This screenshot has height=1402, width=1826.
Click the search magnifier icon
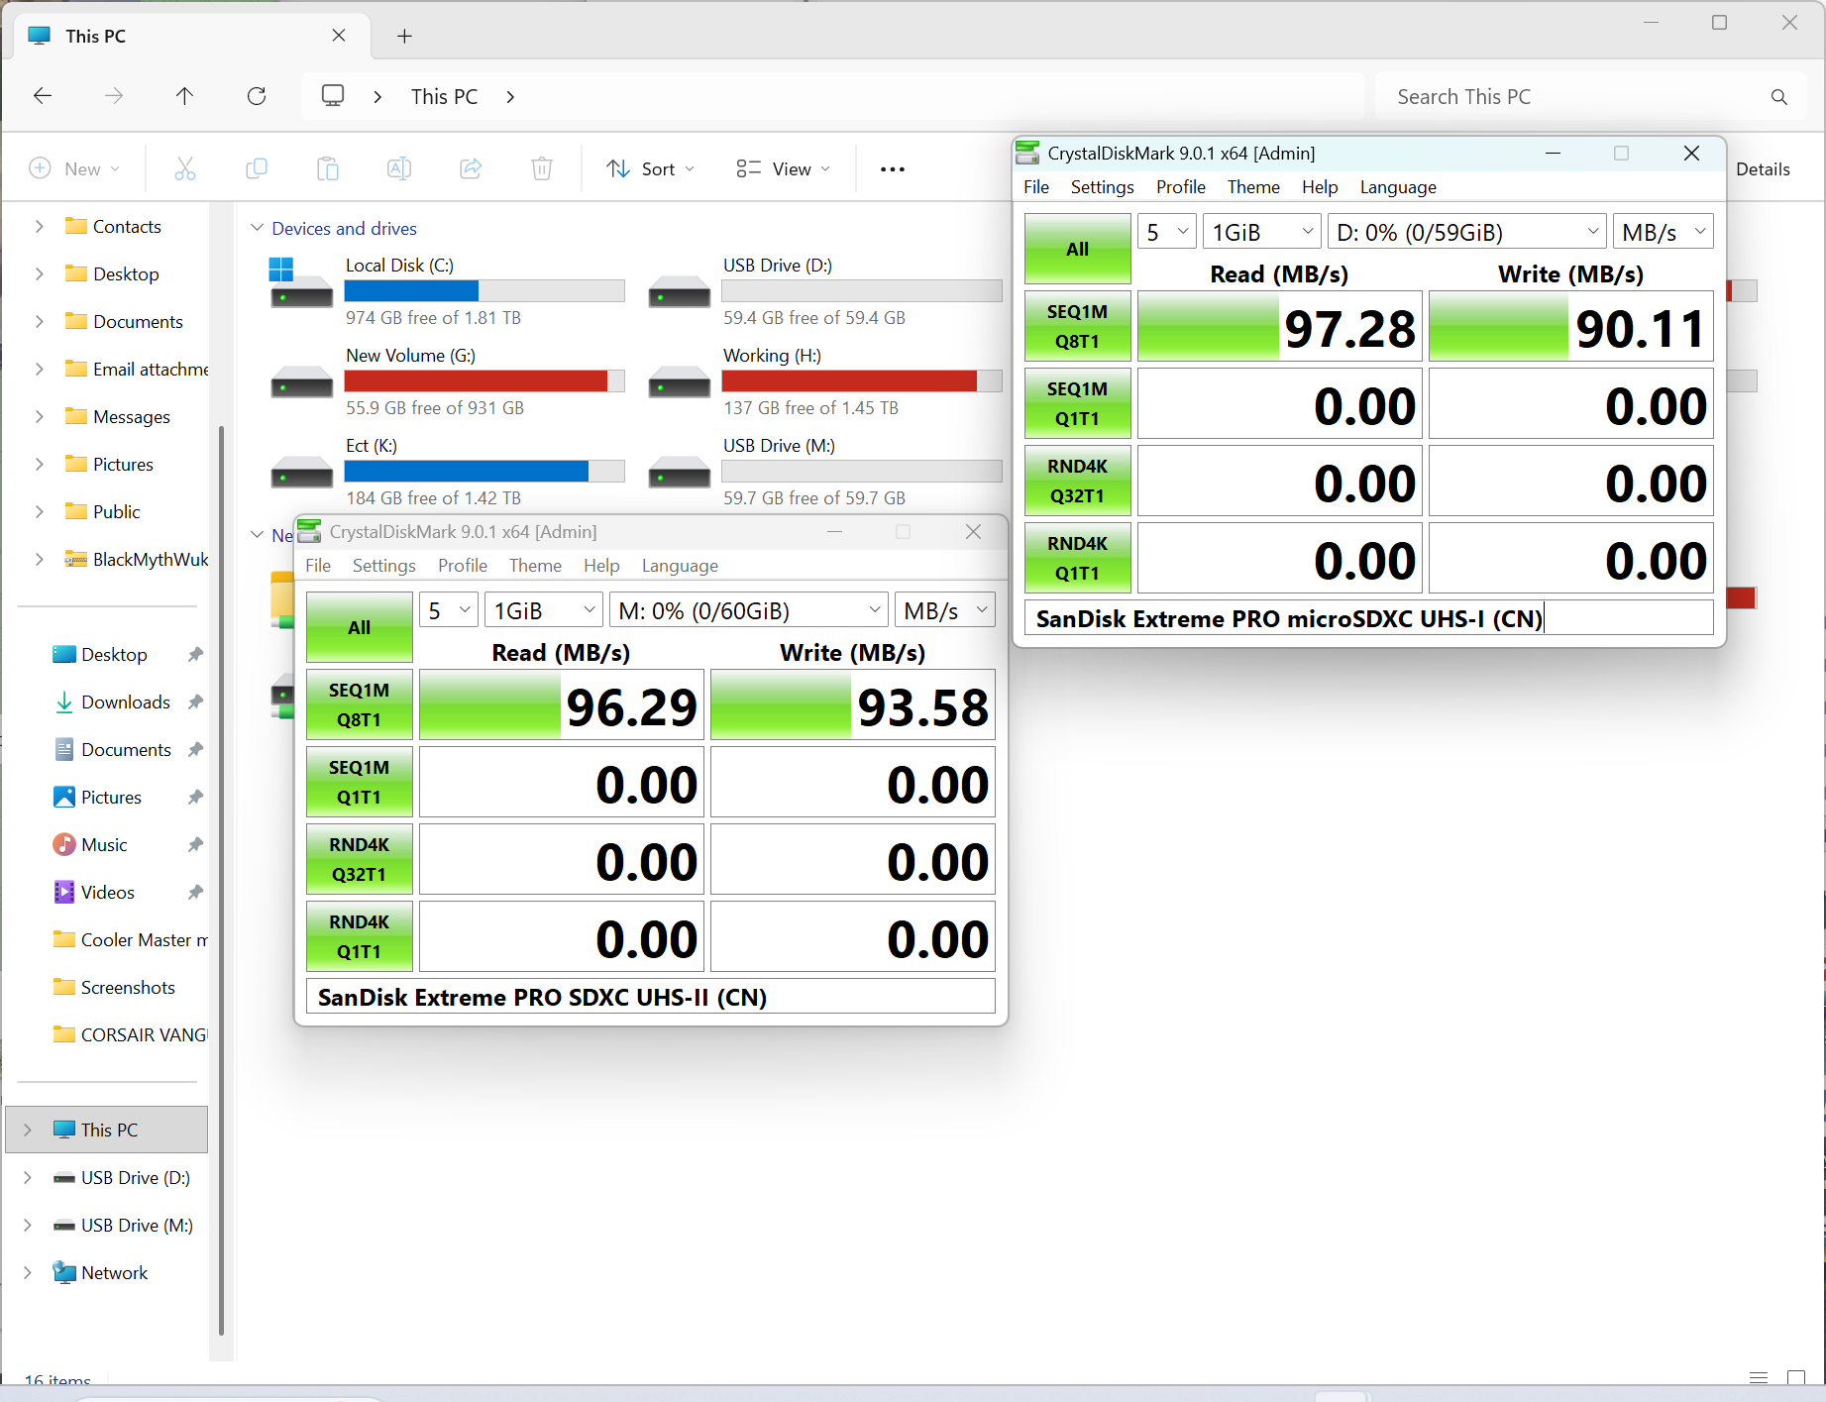coord(1778,96)
